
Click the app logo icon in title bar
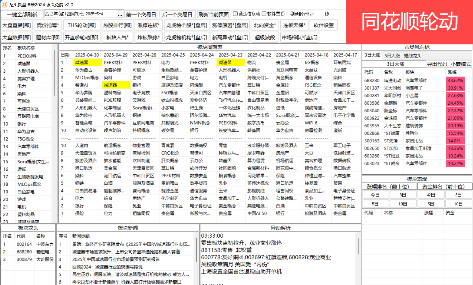point(5,5)
